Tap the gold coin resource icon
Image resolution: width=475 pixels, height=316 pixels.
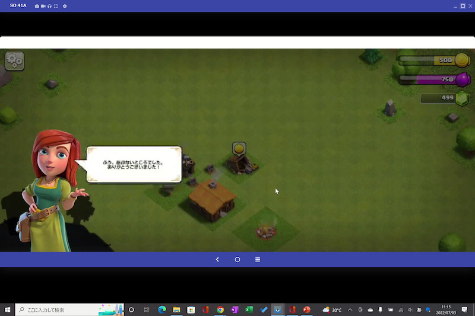click(462, 60)
